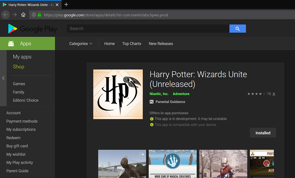The width and height of the screenshot is (295, 178).
Task: Open My wishlist
Action: tap(16, 154)
